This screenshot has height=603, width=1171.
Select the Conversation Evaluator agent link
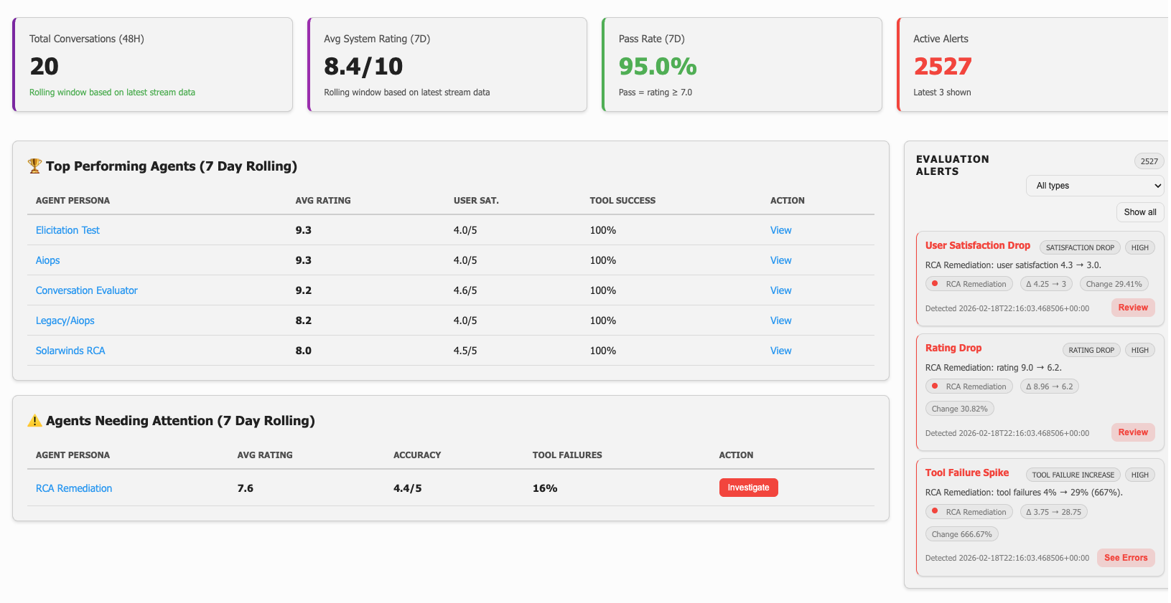coord(87,290)
